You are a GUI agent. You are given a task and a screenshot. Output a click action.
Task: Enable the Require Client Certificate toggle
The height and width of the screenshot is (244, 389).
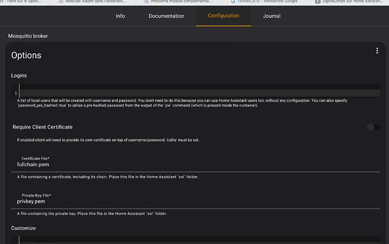pyautogui.click(x=373, y=127)
